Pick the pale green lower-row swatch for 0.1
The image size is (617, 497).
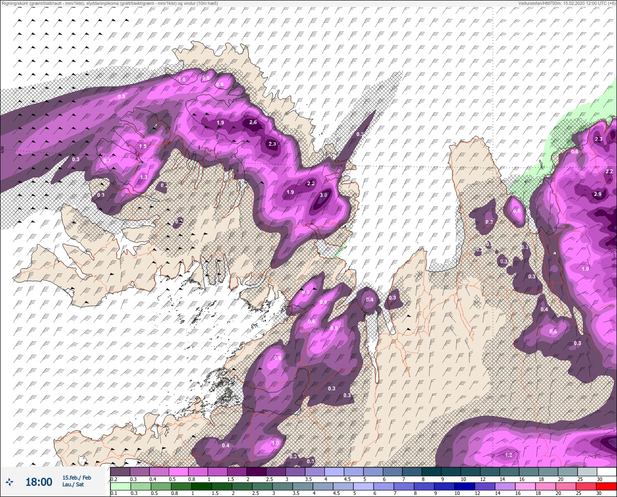pos(120,486)
